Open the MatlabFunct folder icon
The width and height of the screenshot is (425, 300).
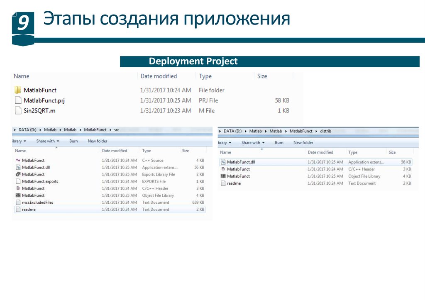pos(17,90)
